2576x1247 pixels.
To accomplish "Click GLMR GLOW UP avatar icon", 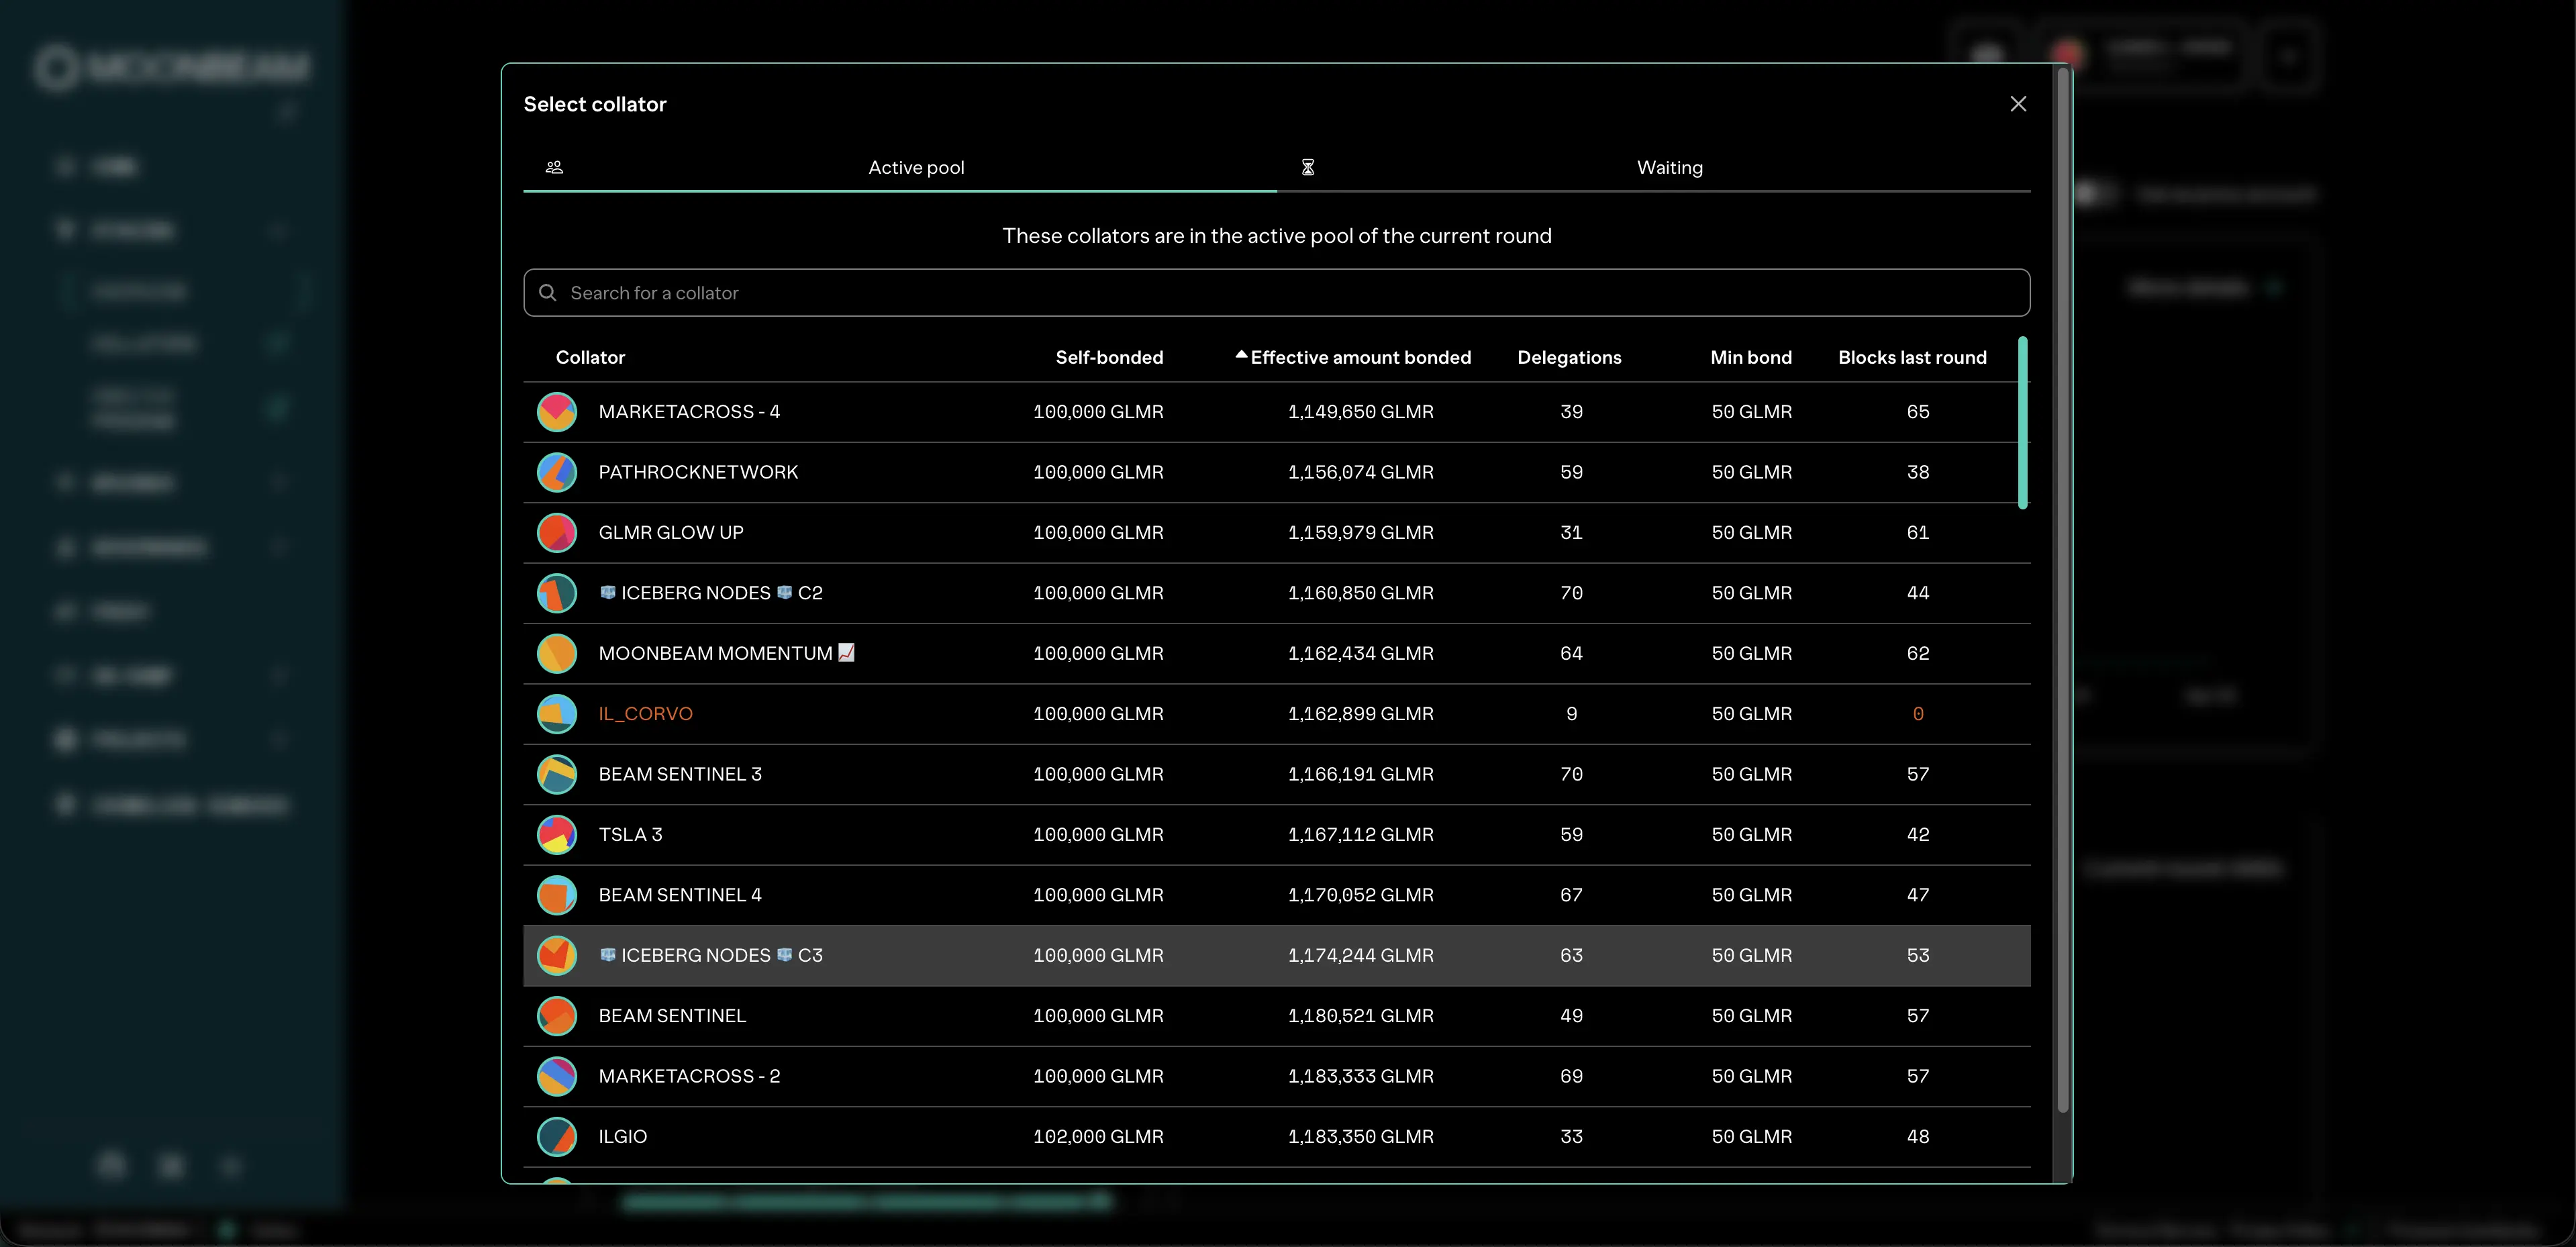I will coord(557,533).
